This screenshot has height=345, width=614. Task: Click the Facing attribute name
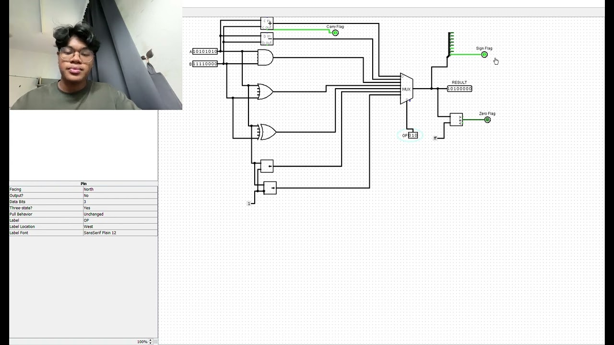pyautogui.click(x=16, y=189)
